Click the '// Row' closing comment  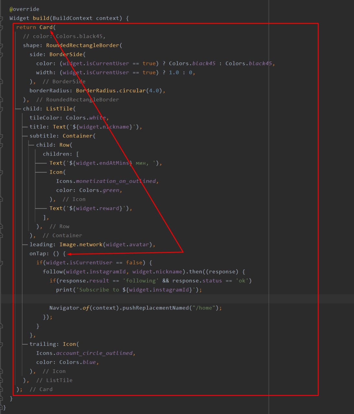click(x=59, y=226)
